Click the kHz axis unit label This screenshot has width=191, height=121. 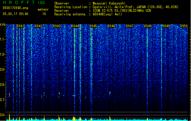point(3,25)
